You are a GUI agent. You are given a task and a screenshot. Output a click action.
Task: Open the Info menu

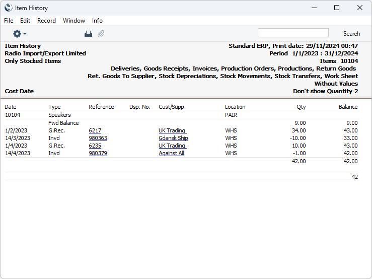click(97, 21)
